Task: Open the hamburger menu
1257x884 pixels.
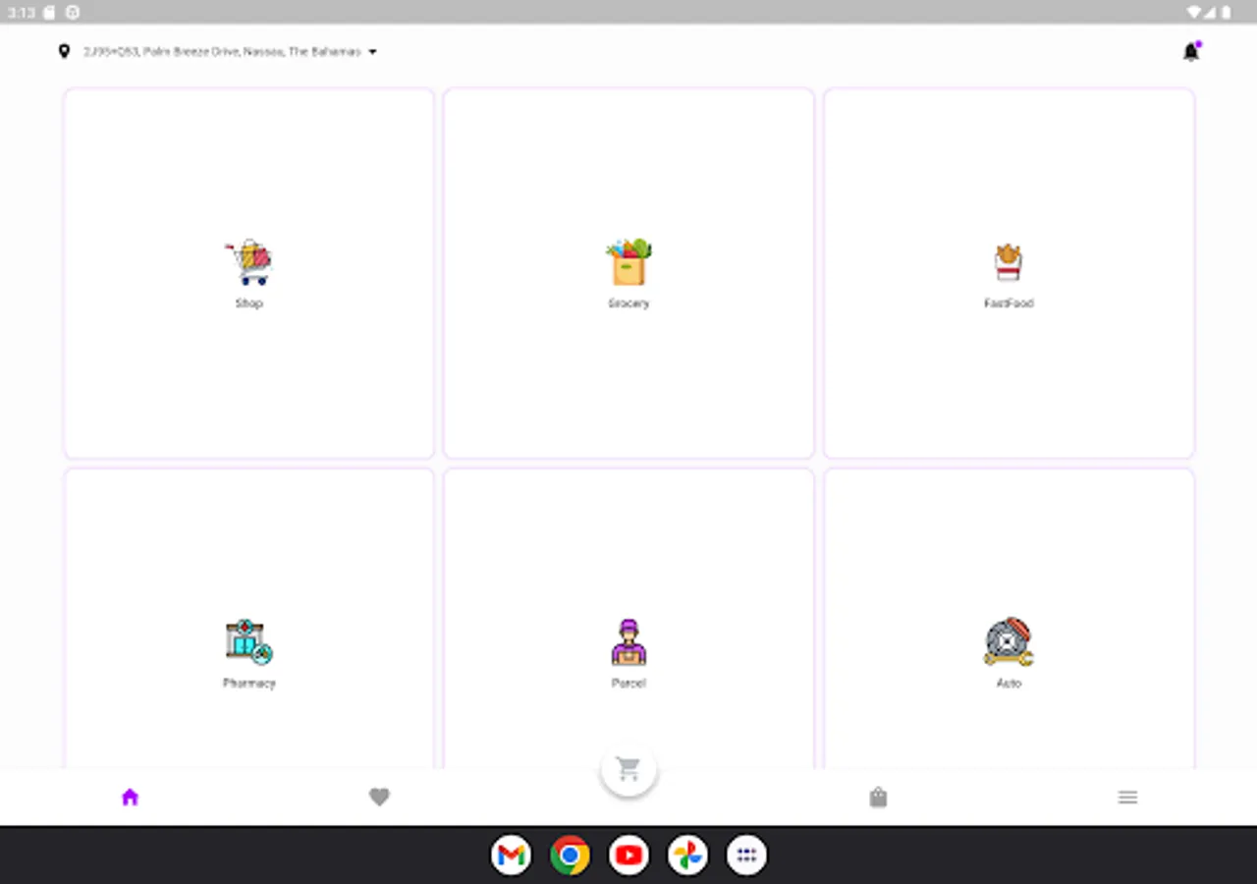Action: [1127, 797]
